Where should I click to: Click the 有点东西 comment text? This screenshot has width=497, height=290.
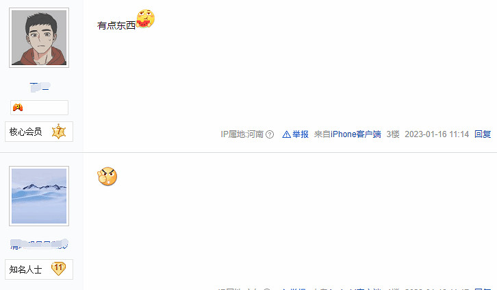coord(116,25)
